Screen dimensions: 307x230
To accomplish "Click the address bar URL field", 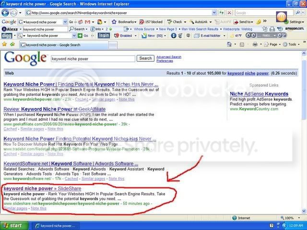I will [118, 13].
